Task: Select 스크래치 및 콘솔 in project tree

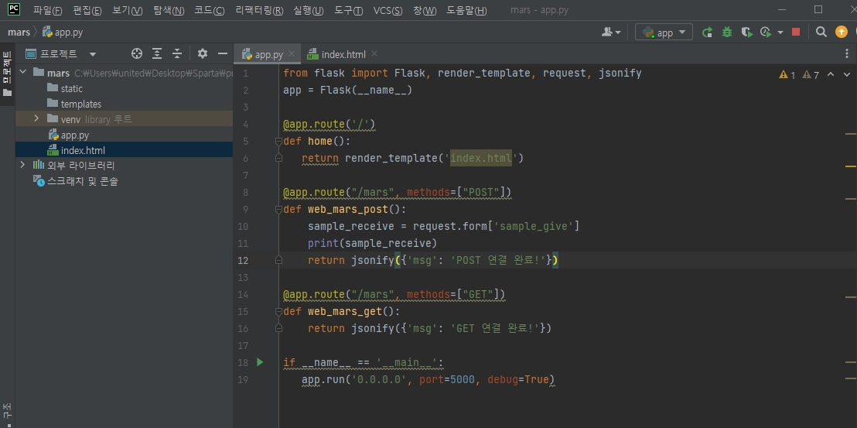Action: pos(82,181)
